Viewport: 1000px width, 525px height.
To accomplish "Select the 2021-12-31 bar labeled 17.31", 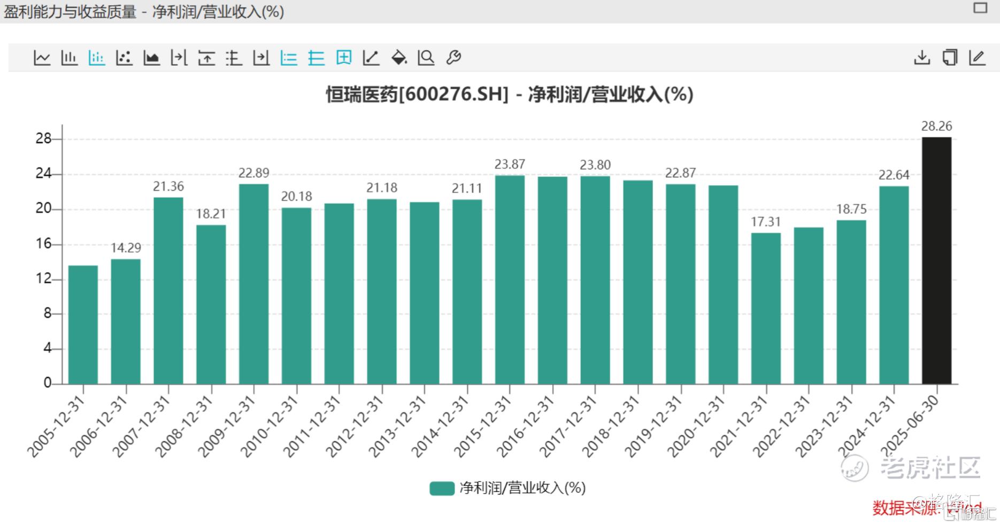I will [x=766, y=308].
